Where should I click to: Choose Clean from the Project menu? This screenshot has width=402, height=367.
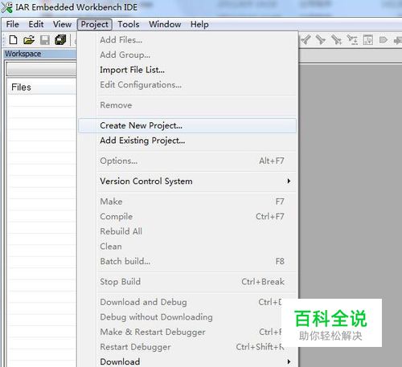tap(187, 247)
